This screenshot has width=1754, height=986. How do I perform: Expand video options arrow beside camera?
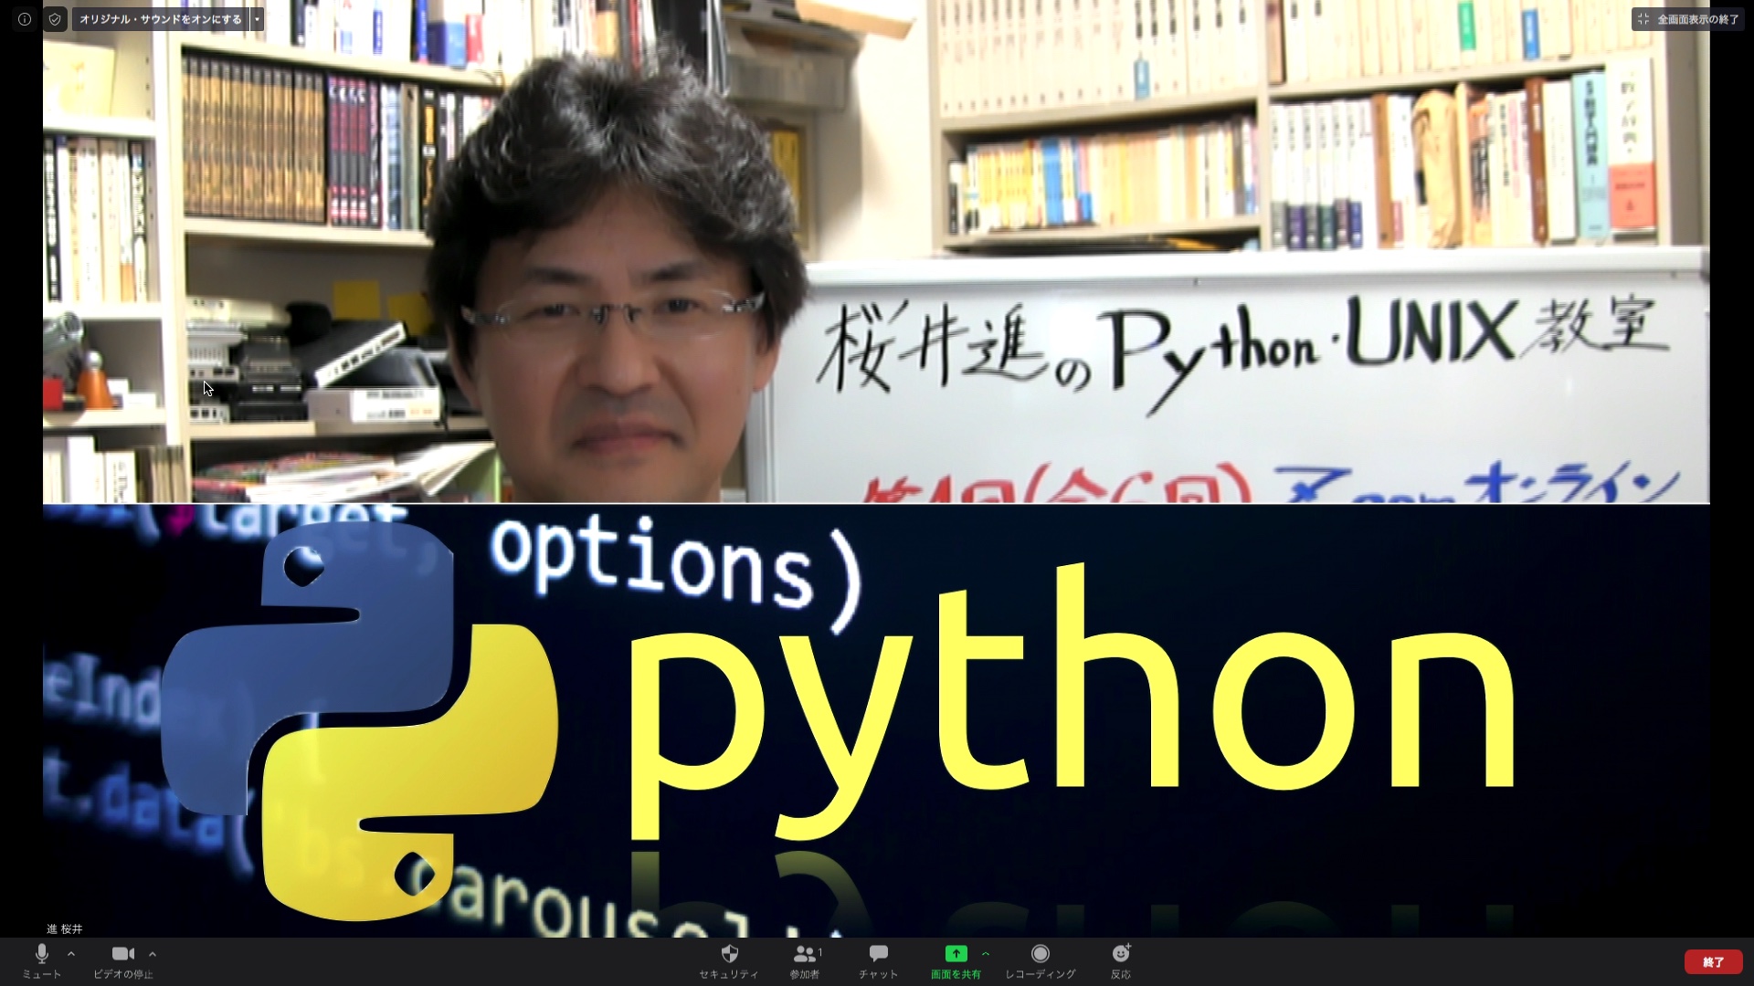point(153,954)
